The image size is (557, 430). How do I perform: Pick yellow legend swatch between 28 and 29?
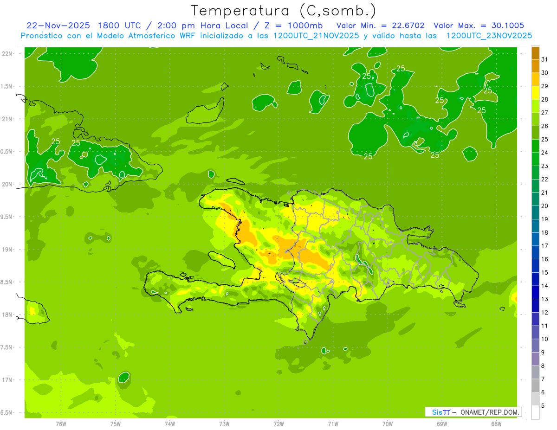click(x=535, y=93)
